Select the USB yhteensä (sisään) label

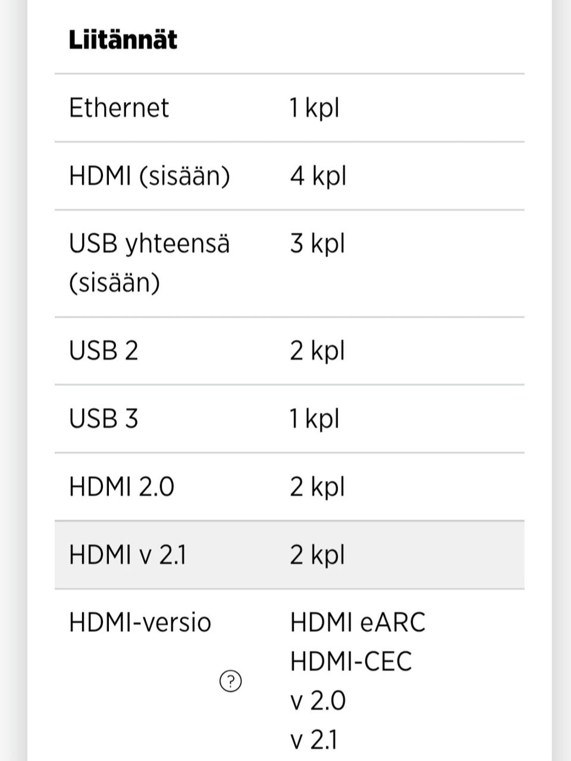149,263
